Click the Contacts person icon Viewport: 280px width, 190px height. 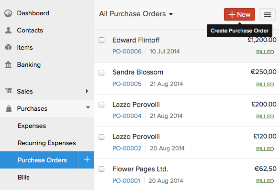pos(8,31)
